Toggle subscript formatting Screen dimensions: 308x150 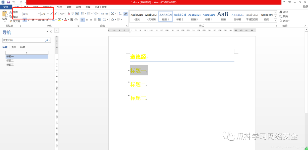click(x=43, y=20)
